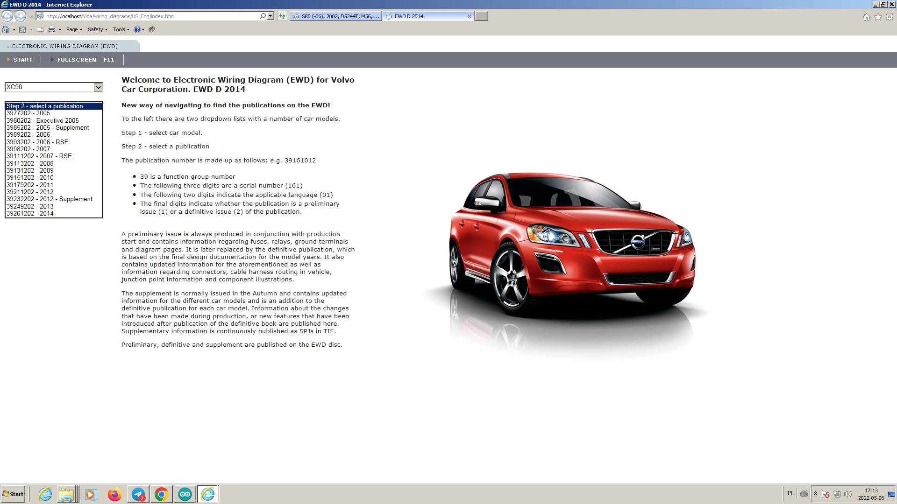Image resolution: width=897 pixels, height=504 pixels.
Task: Click the browser Back arrow button
Action: click(7, 16)
